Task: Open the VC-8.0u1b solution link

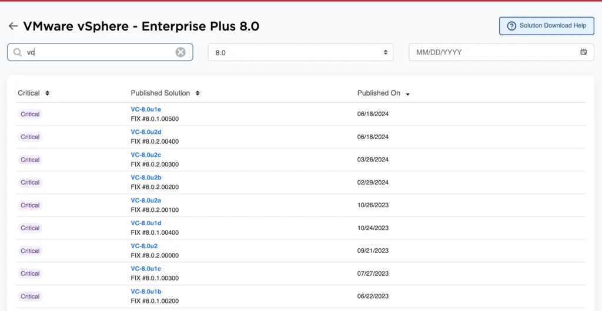Action: coord(146,292)
